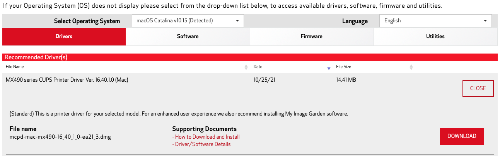This screenshot has height=156, width=500.
Task: Sort drivers by File Size arrows
Action: click(411, 67)
